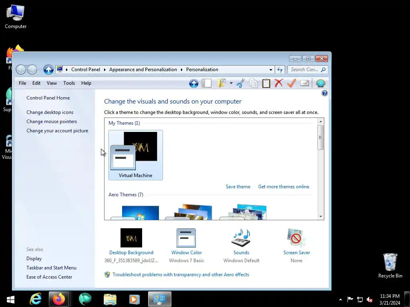410x307 pixels.
Task: Open Ease of Access Center link
Action: click(x=49, y=277)
